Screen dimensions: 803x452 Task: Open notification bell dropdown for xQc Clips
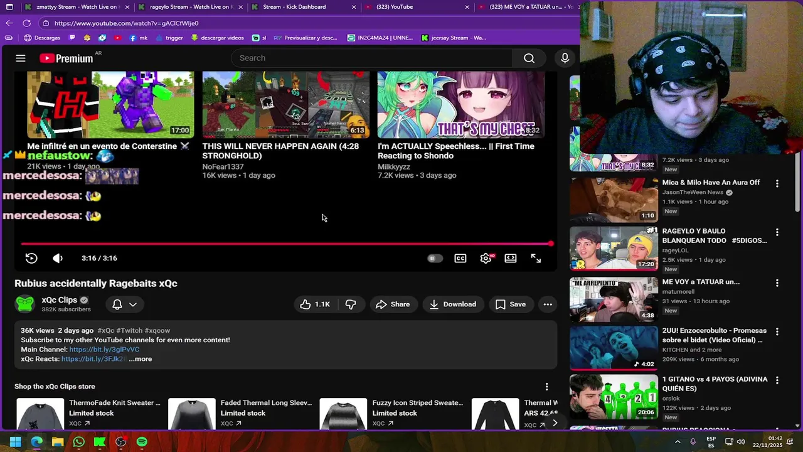(x=124, y=304)
